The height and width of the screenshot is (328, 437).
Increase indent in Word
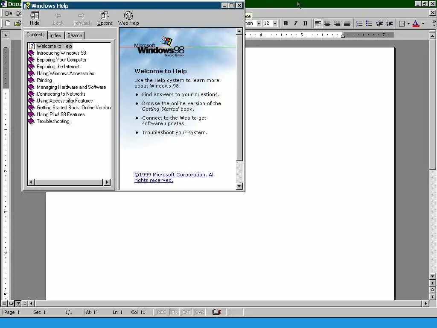tap(389, 23)
